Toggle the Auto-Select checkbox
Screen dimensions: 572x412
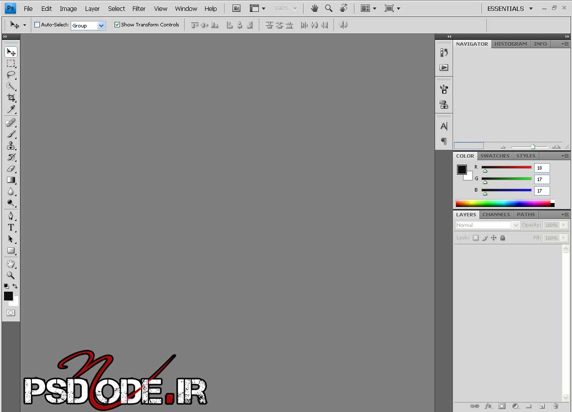tap(37, 25)
